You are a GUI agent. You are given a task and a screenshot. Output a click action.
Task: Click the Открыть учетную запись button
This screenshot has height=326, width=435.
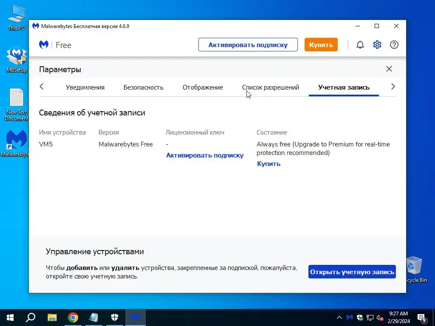point(352,272)
